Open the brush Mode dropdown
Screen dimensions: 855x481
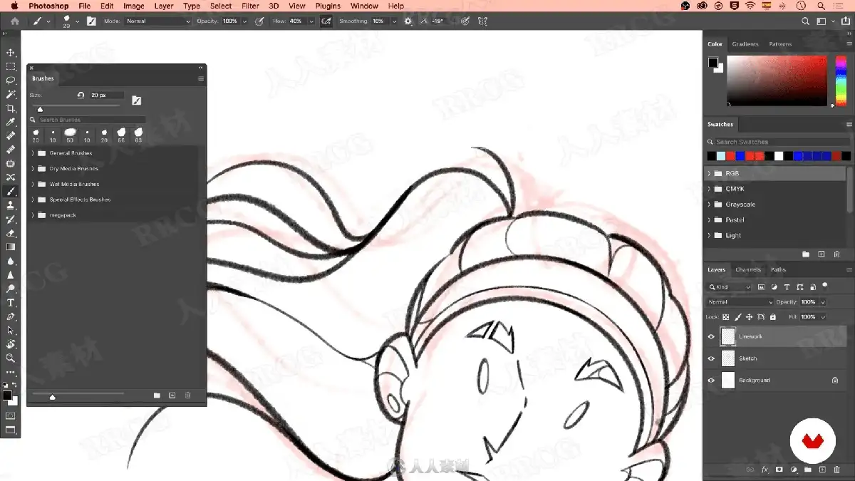coord(158,21)
